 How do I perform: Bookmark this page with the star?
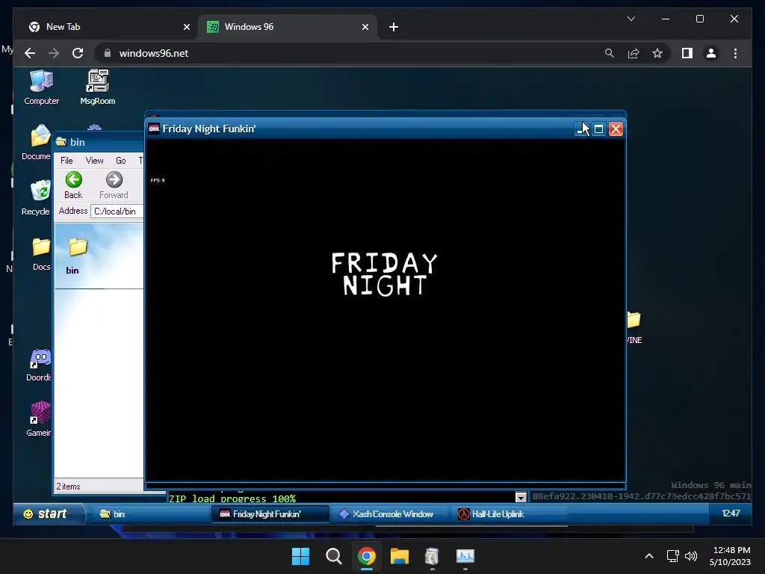click(657, 53)
